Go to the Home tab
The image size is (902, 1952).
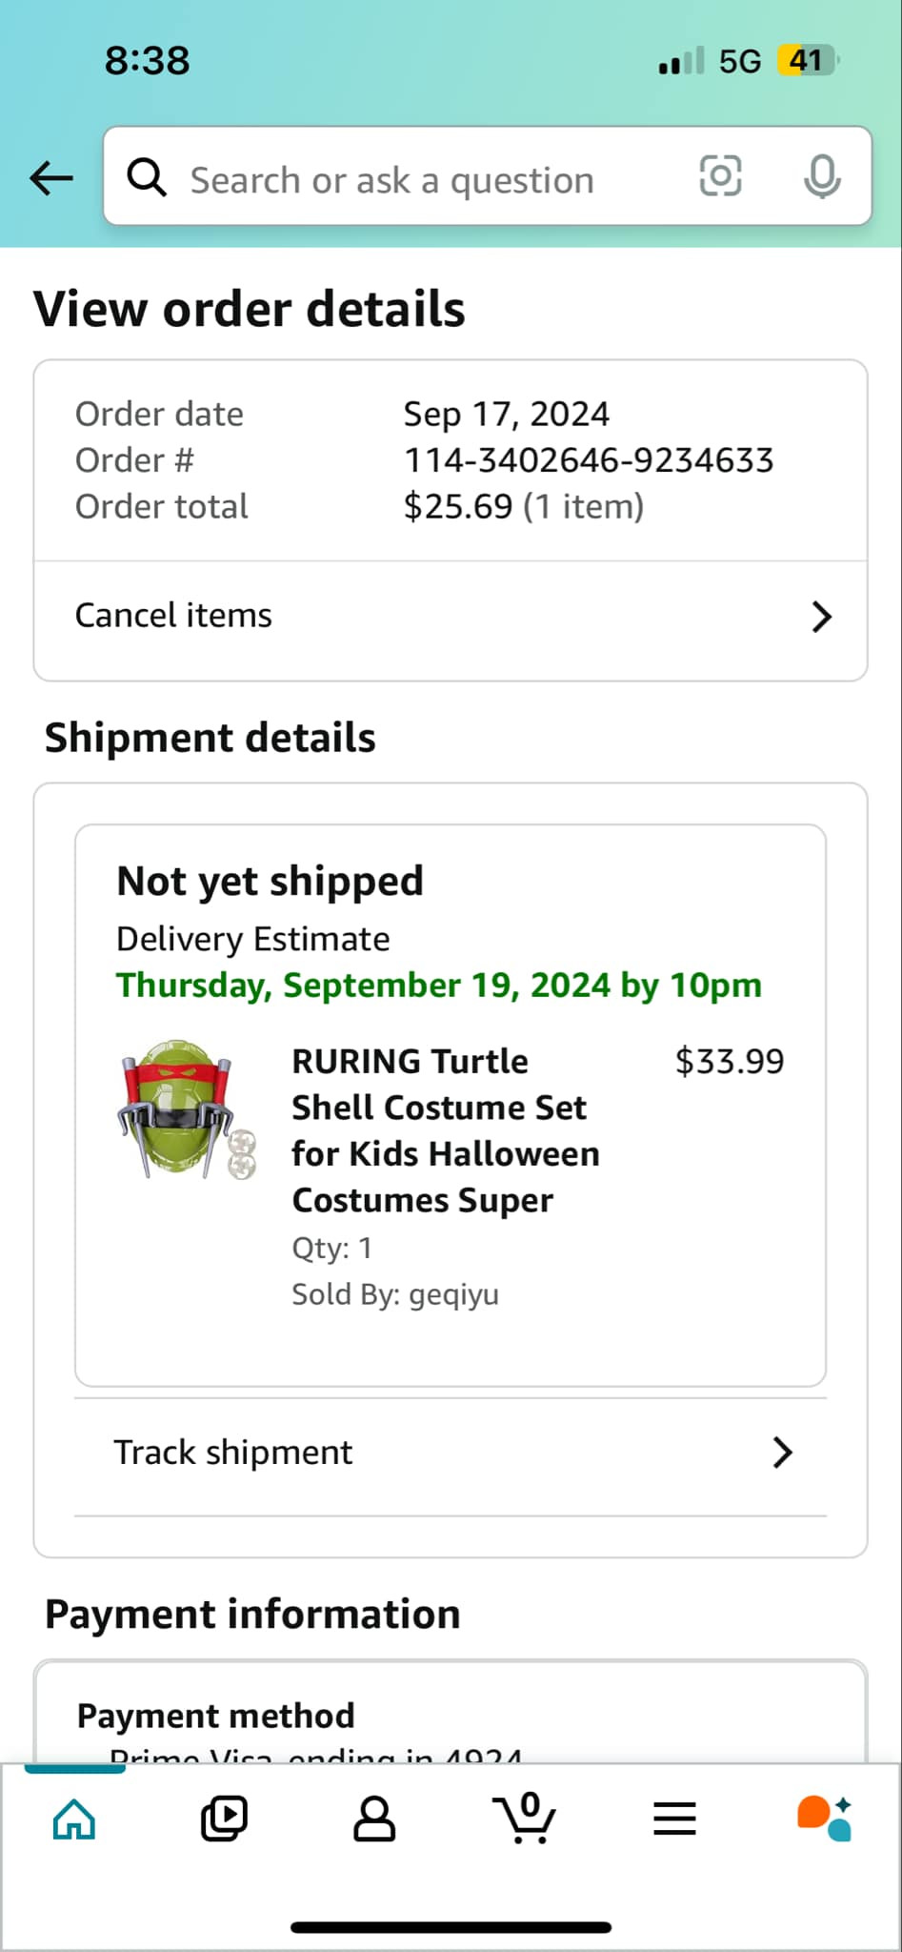(74, 1819)
